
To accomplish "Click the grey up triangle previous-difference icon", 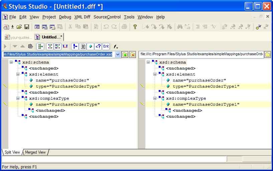I will pyautogui.click(x=23, y=46).
